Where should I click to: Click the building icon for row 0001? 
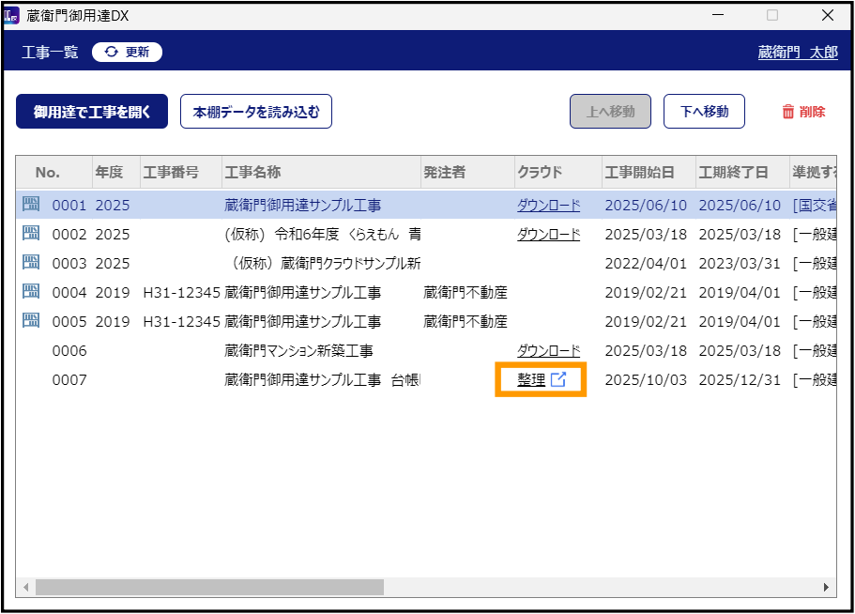(31, 205)
